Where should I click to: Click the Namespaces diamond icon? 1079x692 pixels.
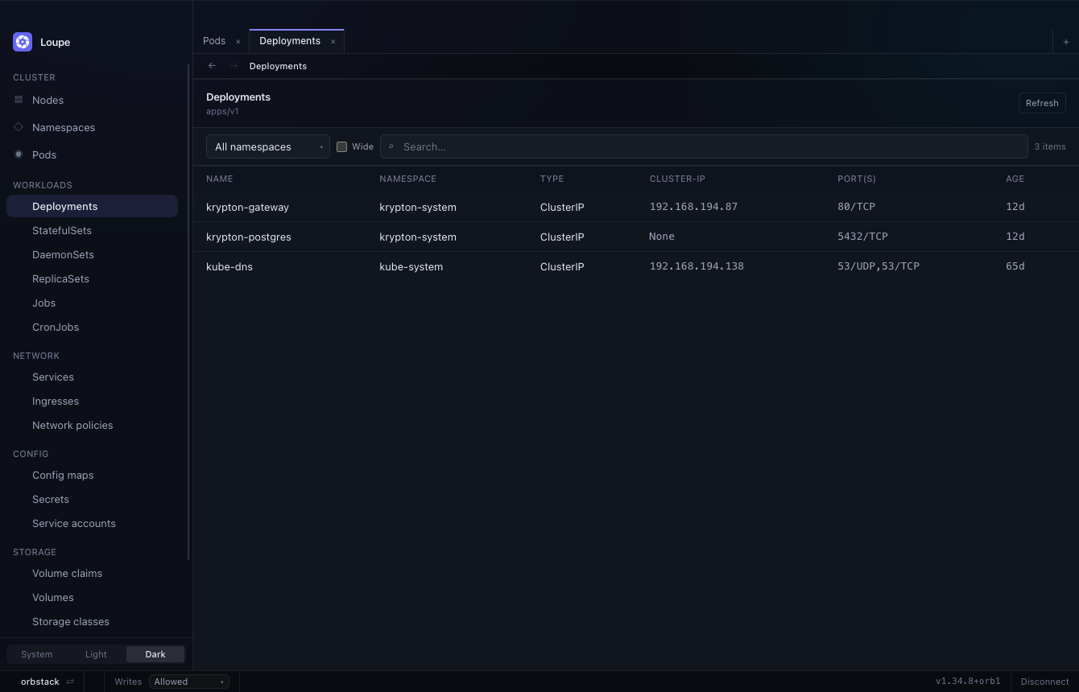coord(19,127)
